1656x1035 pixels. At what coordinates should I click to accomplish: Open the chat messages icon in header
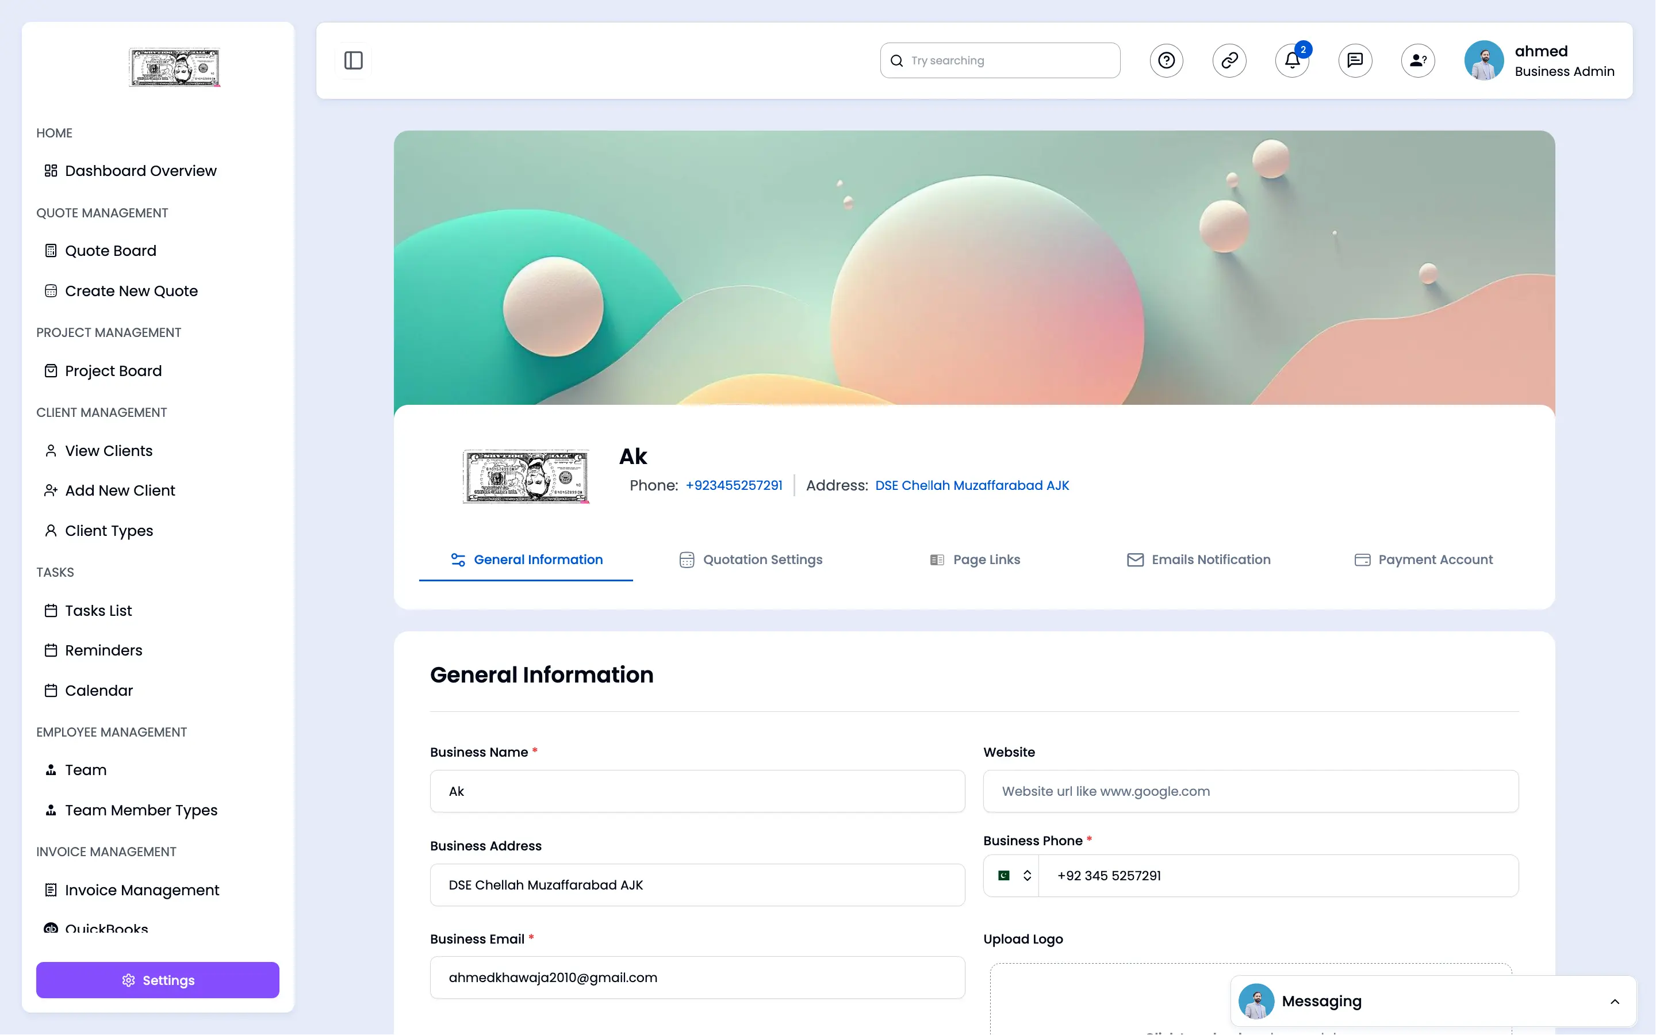(x=1355, y=60)
